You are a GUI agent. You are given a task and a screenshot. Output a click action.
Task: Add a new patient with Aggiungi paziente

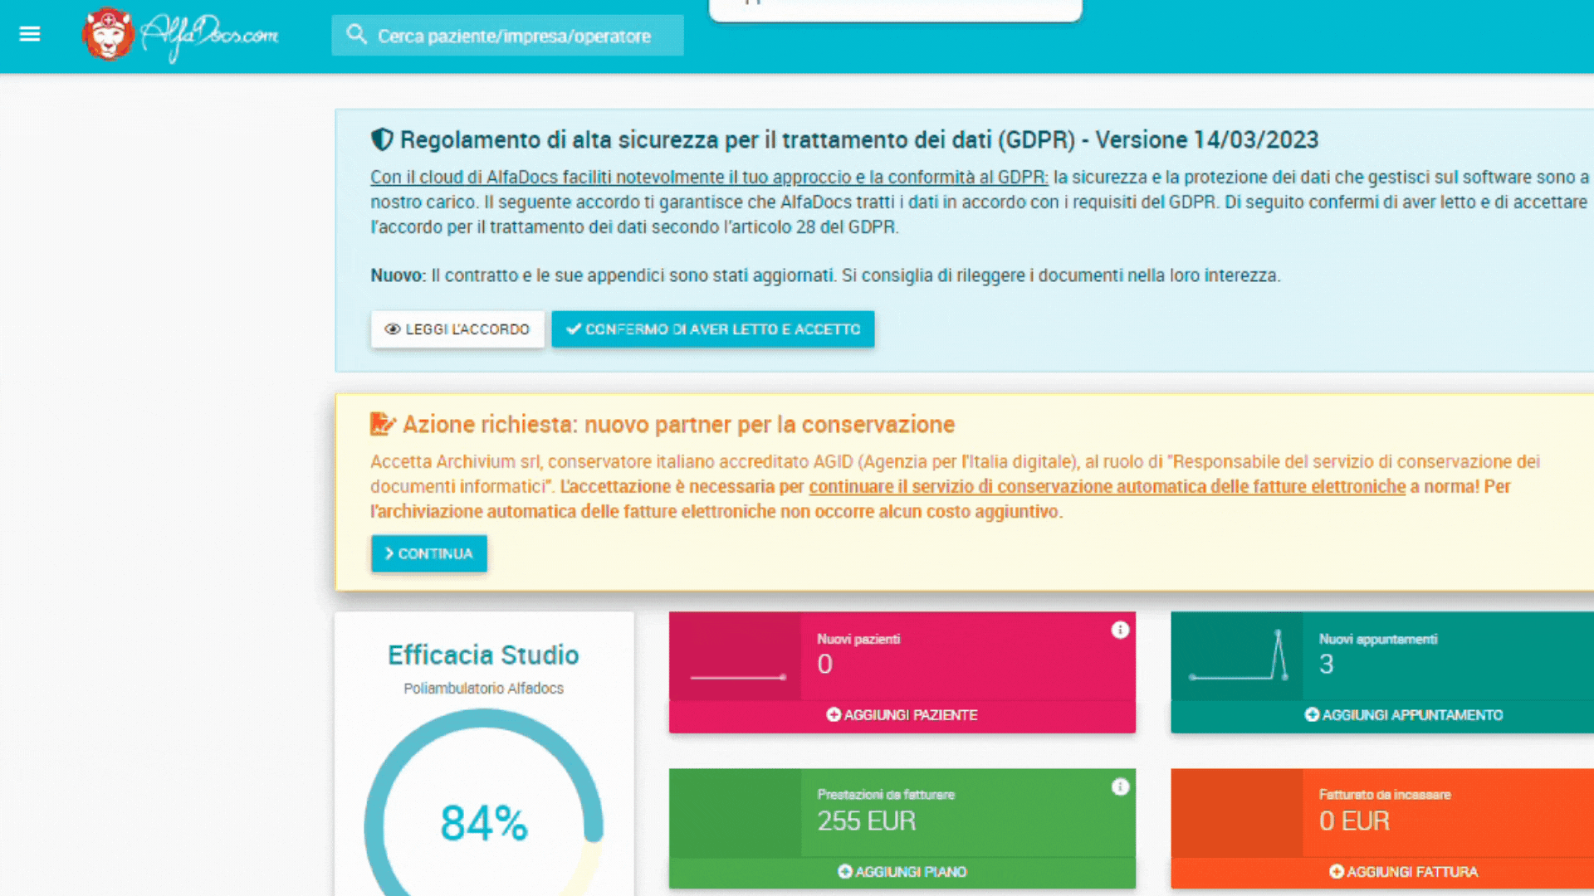click(x=902, y=715)
